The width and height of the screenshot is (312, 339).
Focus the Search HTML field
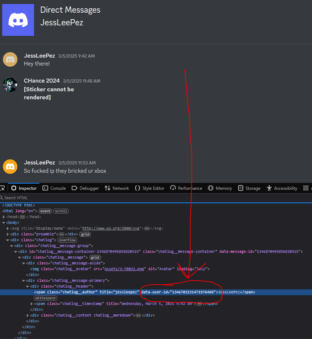tap(156, 198)
